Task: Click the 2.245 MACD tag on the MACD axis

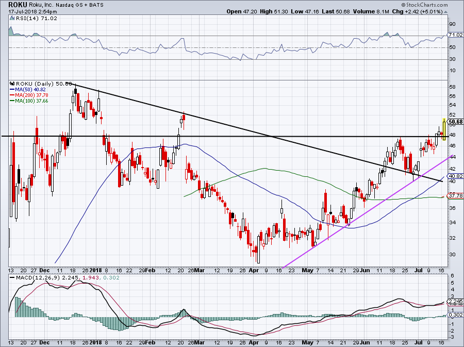Action: tap(456, 302)
